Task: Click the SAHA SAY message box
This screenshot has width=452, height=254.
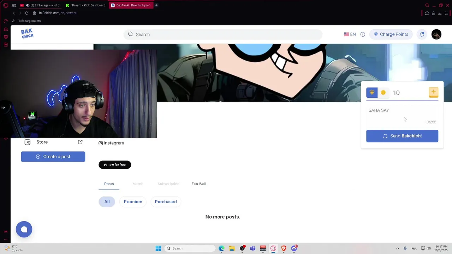Action: pos(402,115)
